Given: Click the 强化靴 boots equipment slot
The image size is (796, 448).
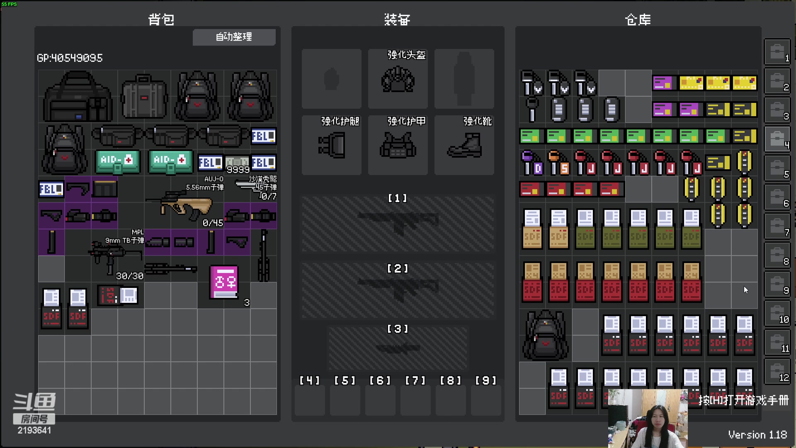Looking at the screenshot, I should pos(464,145).
